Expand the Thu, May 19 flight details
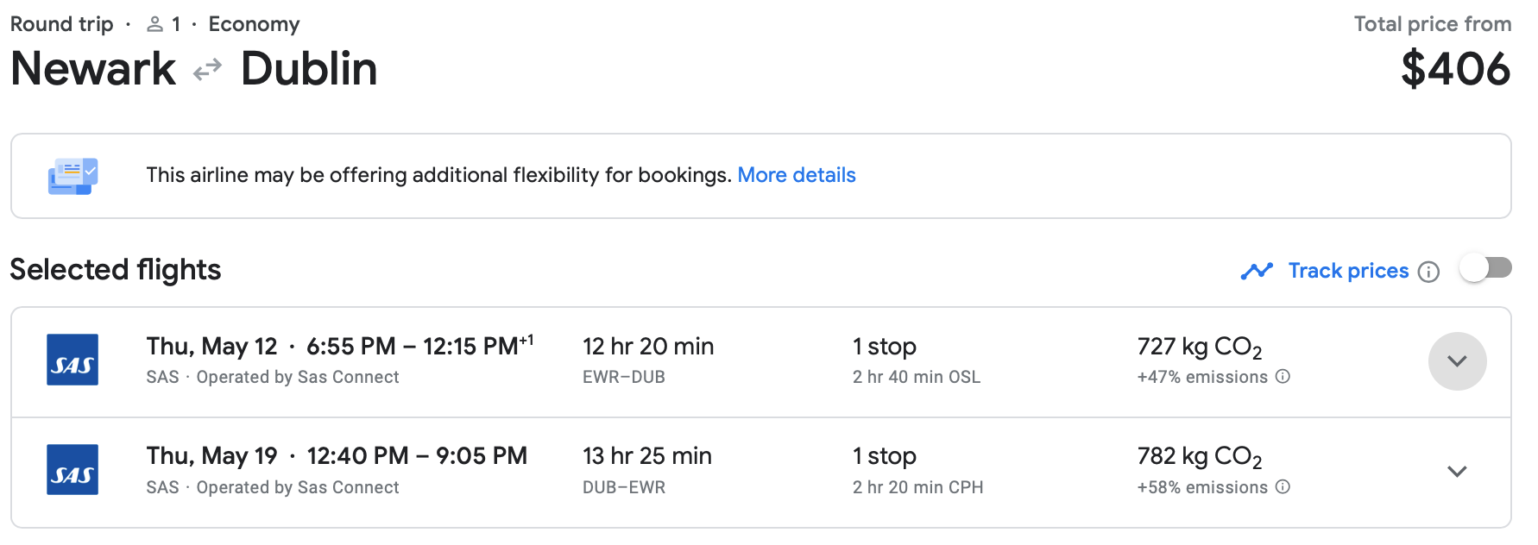Screen dimensions: 1538x545 coord(1457,472)
